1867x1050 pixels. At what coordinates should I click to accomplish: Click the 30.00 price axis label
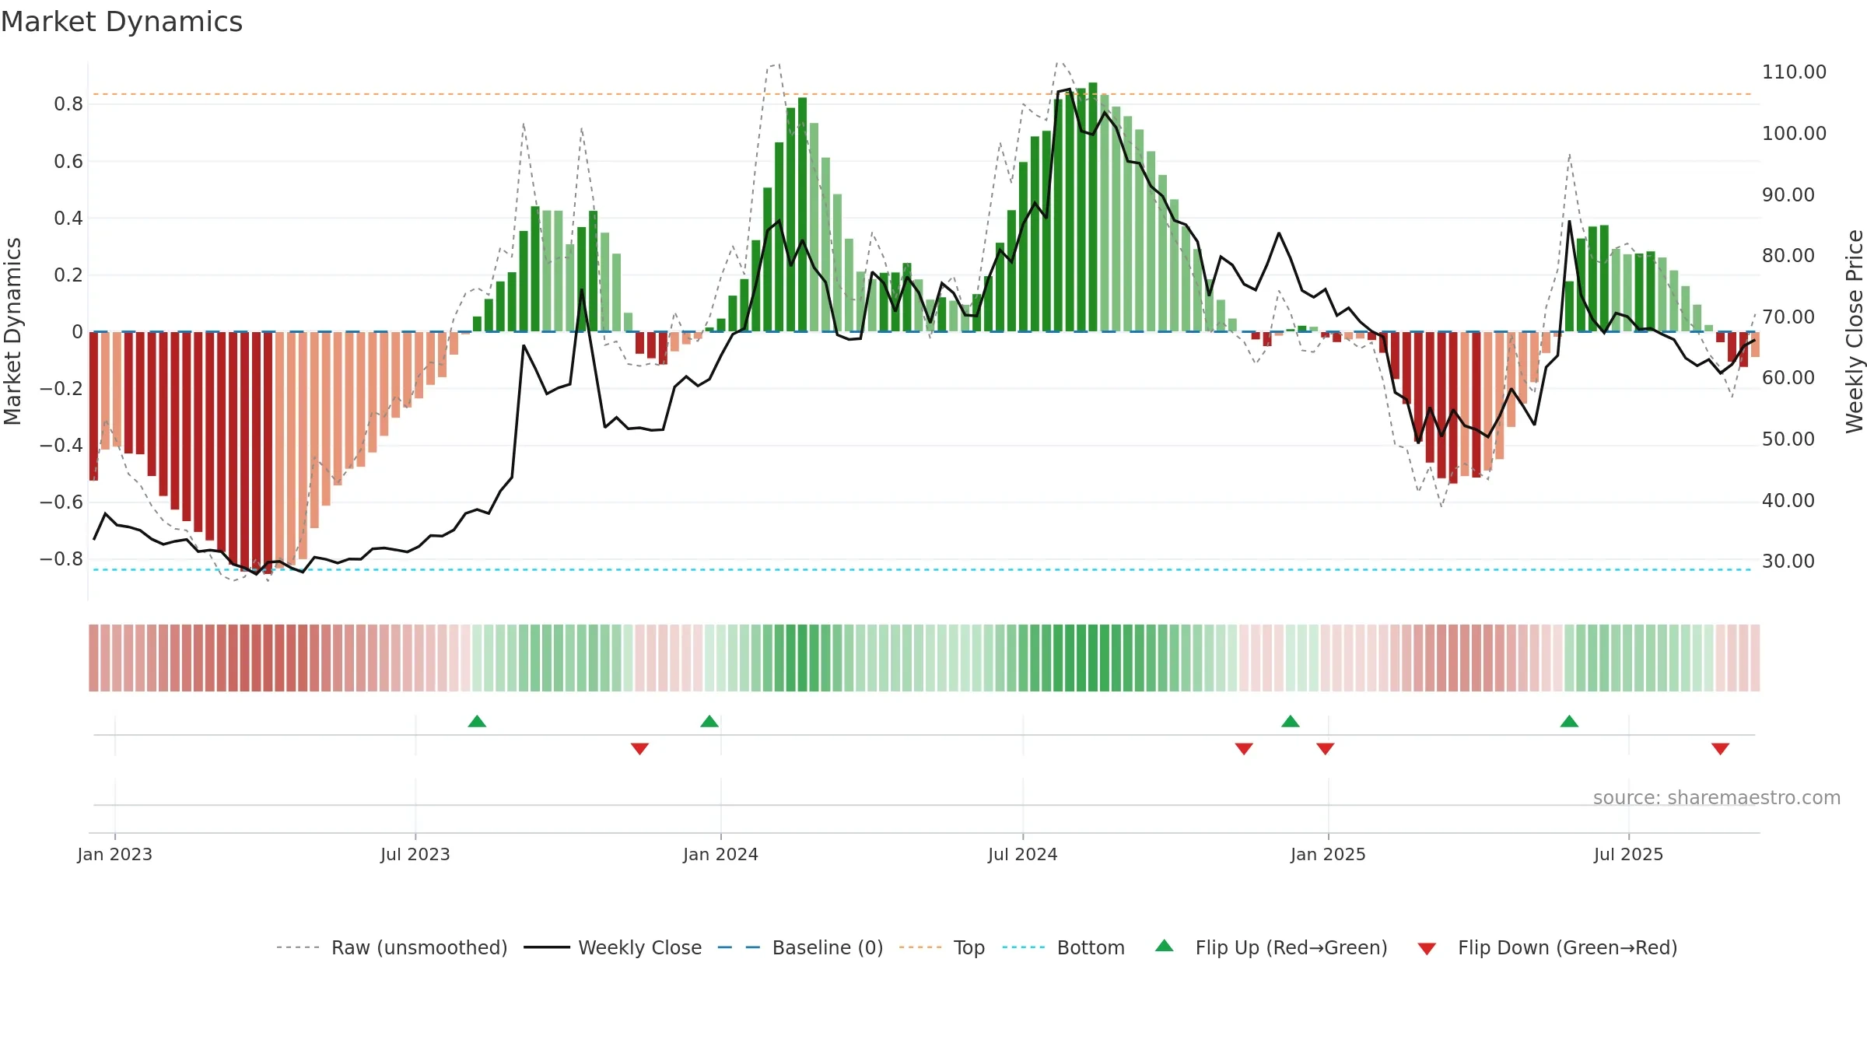1788,562
